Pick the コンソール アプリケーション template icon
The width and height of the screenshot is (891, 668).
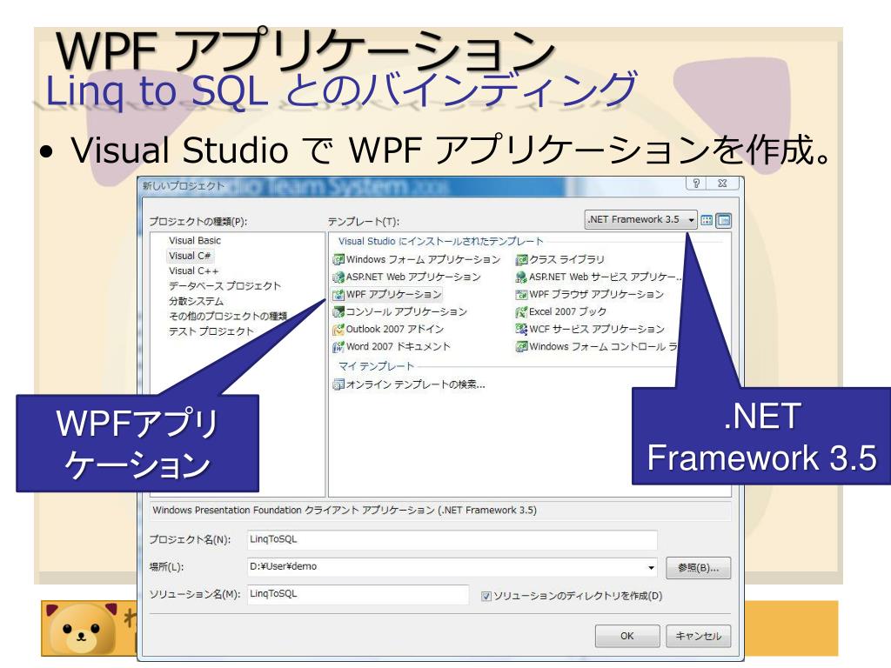338,312
